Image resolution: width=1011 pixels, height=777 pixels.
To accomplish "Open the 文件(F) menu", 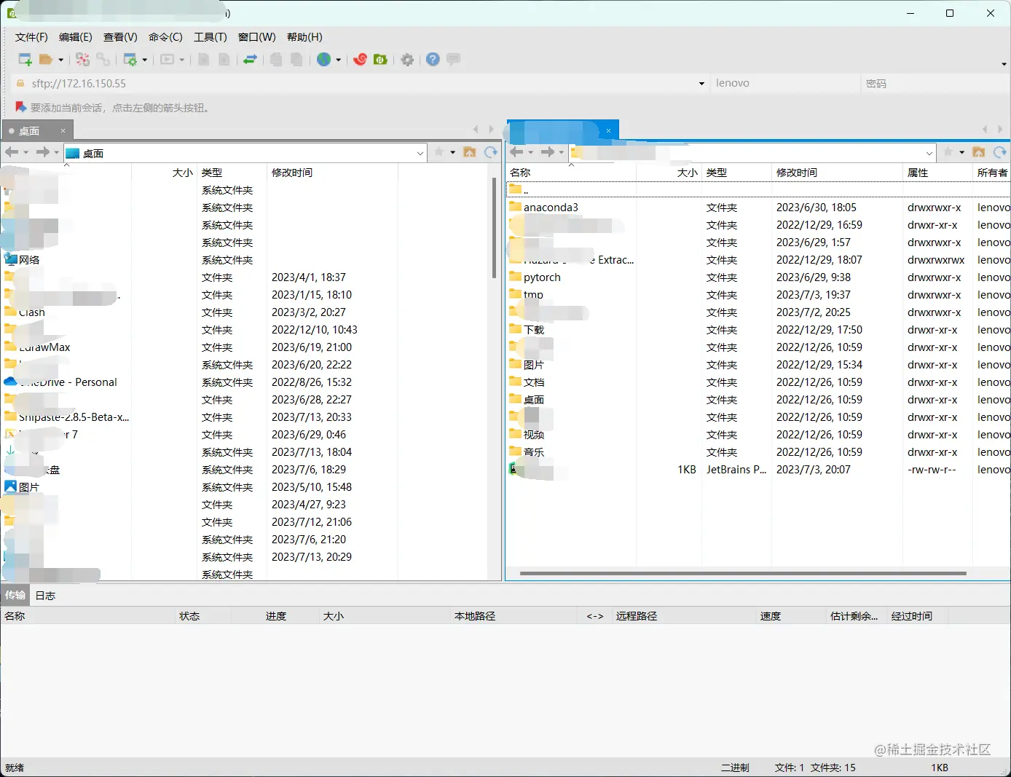I will tap(31, 37).
